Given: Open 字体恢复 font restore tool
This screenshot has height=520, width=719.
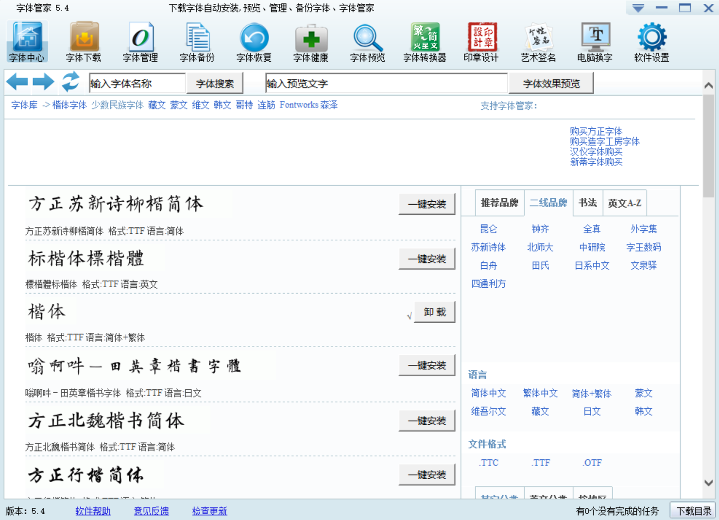Looking at the screenshot, I should pos(254,42).
